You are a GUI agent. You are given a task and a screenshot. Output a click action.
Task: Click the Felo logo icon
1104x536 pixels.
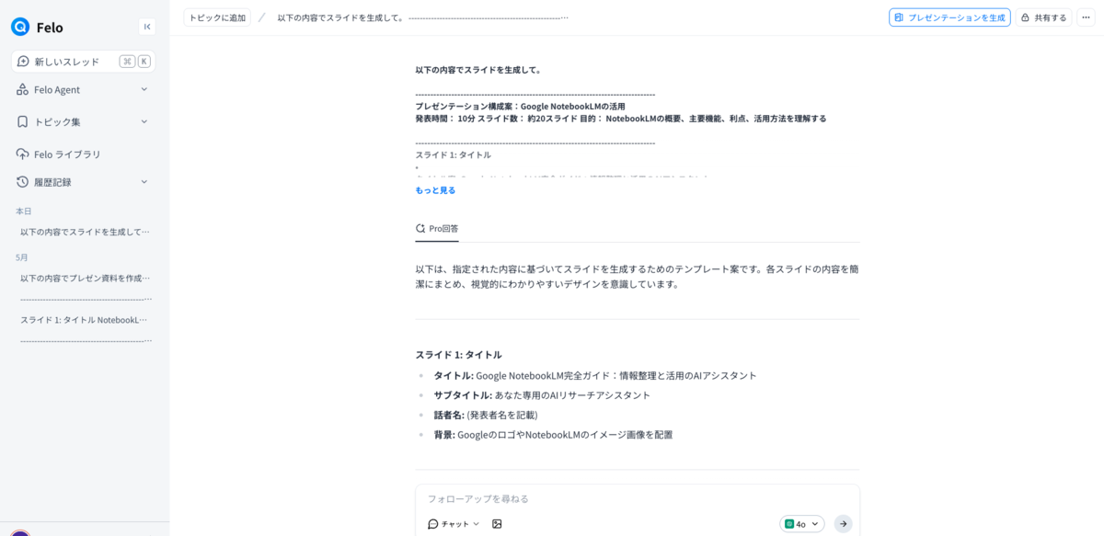[20, 27]
